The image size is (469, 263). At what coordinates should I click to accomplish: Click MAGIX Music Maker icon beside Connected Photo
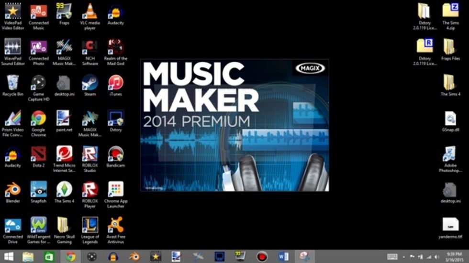(x=64, y=52)
